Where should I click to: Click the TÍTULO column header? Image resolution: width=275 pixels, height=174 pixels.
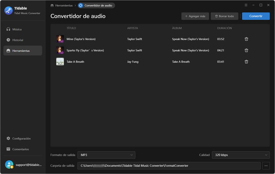coord(71,28)
